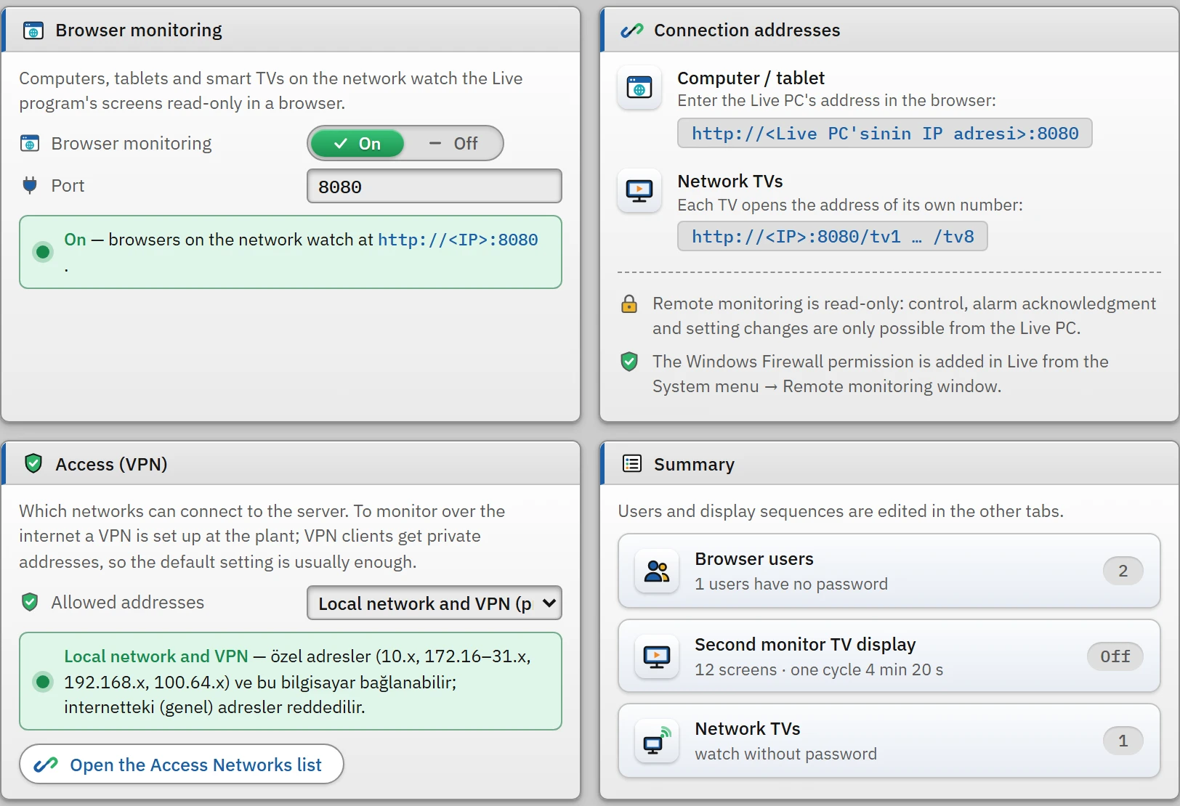Viewport: 1180px width, 806px height.
Task: Open the Network TVs summary card
Action: point(889,741)
